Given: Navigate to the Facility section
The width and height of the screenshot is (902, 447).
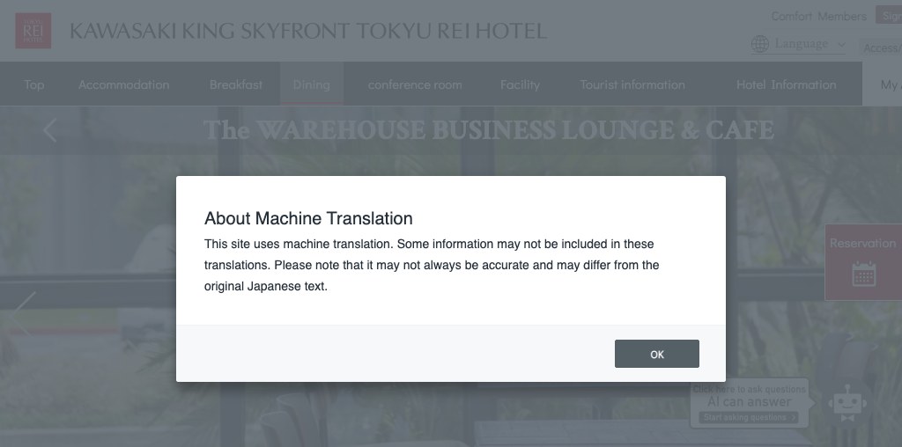Looking at the screenshot, I should [520, 84].
